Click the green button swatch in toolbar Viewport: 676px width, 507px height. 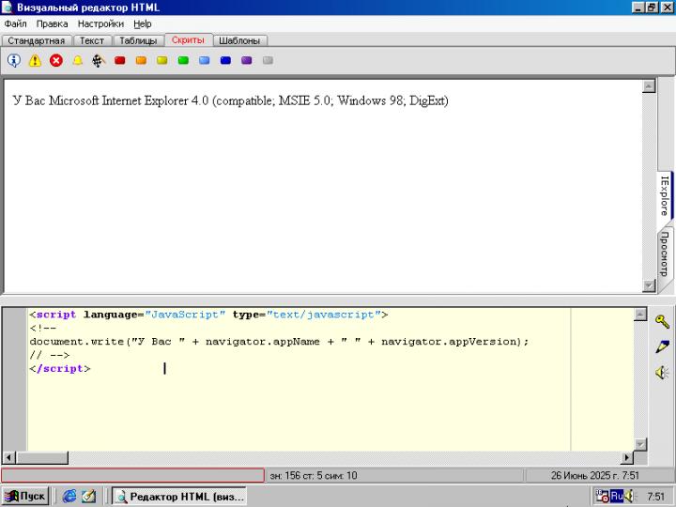pyautogui.click(x=183, y=61)
